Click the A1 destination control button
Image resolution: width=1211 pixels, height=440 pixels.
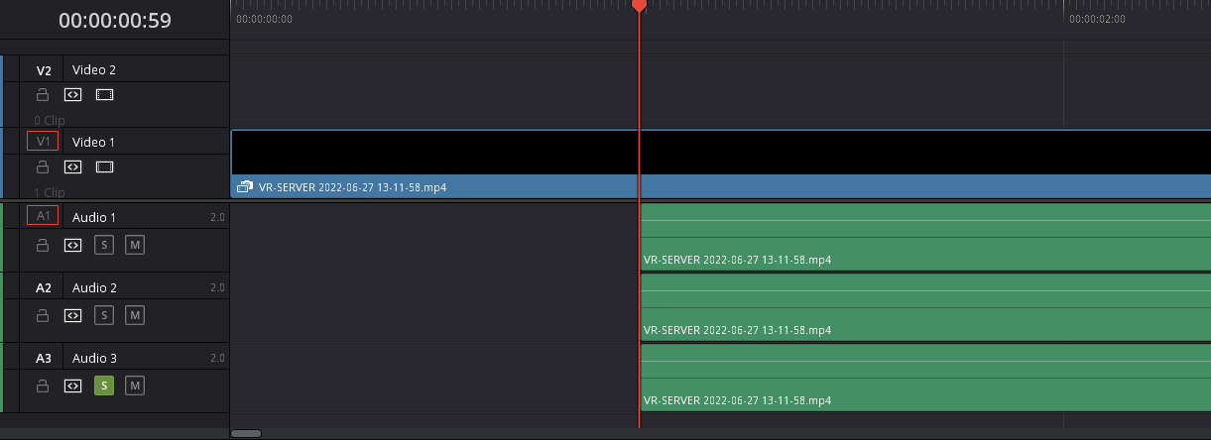click(x=43, y=216)
